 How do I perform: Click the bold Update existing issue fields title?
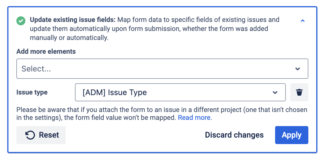(x=73, y=20)
